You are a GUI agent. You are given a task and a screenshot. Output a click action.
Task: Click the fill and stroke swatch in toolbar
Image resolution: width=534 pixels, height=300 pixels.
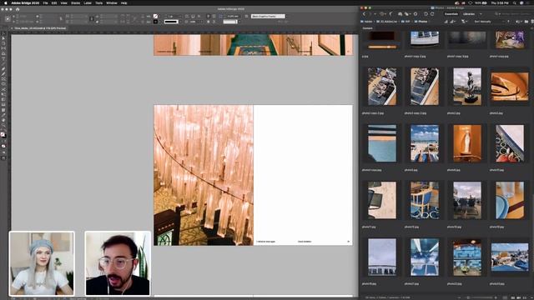[x=3, y=135]
